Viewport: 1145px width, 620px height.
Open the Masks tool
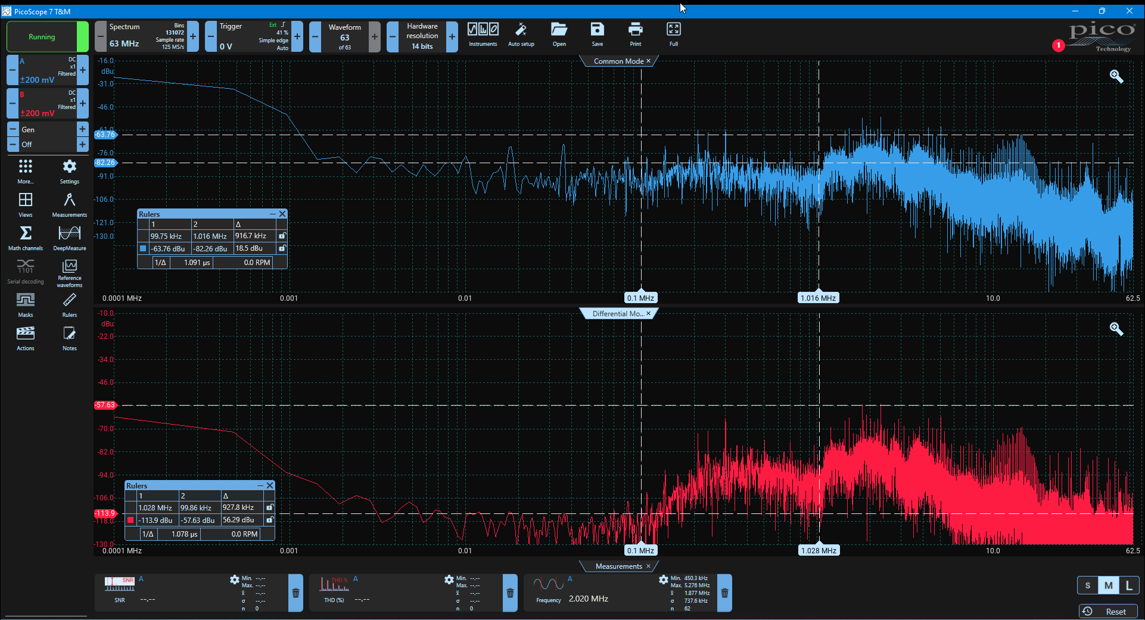[x=26, y=304]
